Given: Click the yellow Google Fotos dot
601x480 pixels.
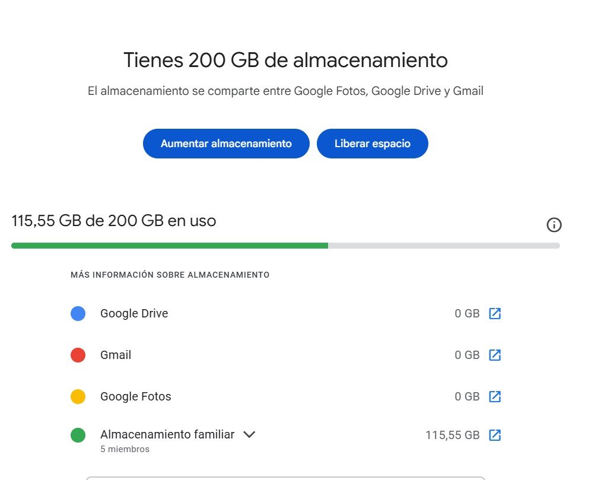Looking at the screenshot, I should 78,396.
